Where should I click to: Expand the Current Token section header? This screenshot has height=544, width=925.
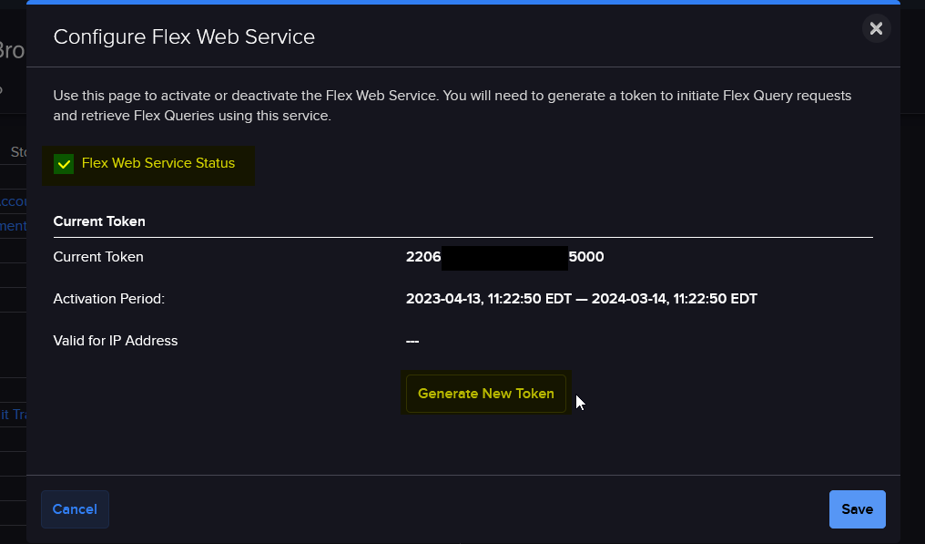tap(98, 221)
